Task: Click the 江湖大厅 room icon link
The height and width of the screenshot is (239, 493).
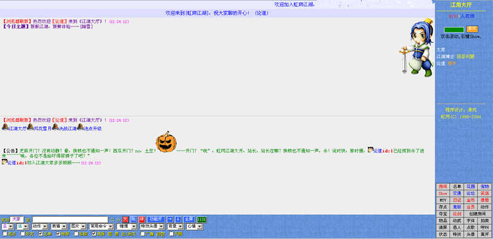Action: [x=14, y=128]
